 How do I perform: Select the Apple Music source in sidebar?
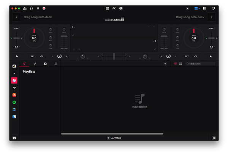[x=14, y=80]
